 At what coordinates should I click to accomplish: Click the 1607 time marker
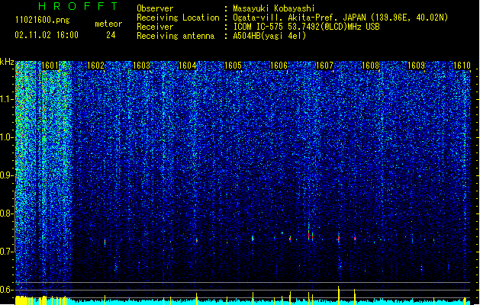tap(324, 66)
